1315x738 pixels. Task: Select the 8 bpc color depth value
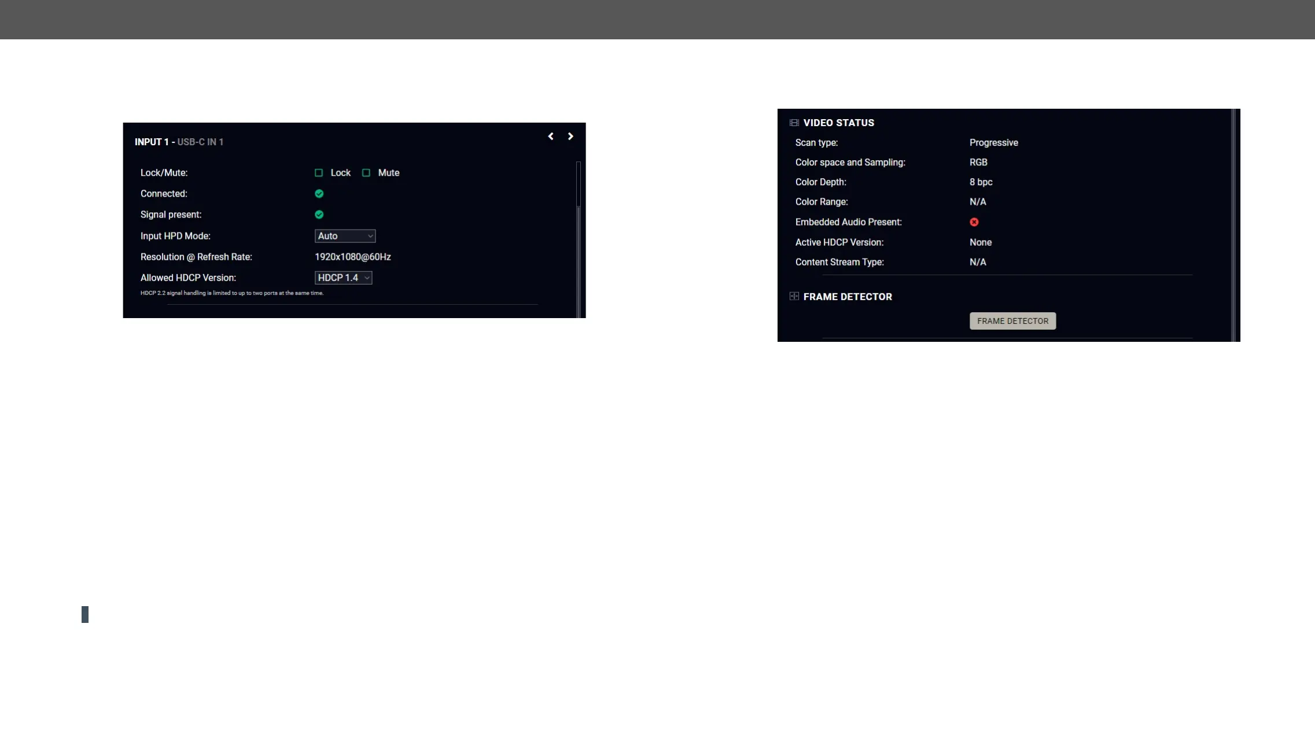(x=981, y=182)
